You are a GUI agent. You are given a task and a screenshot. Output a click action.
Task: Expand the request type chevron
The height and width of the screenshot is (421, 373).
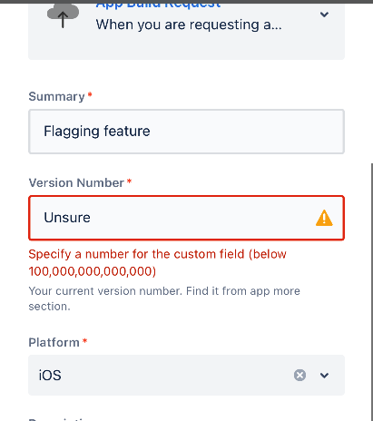pyautogui.click(x=324, y=15)
